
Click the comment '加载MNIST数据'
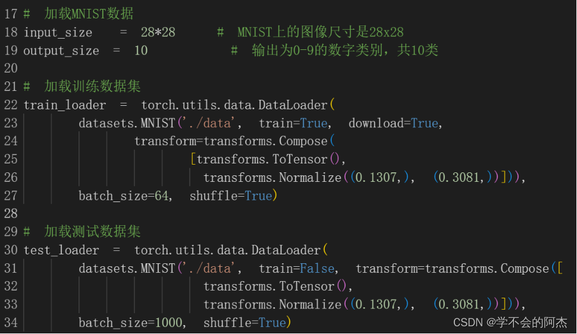(89, 14)
